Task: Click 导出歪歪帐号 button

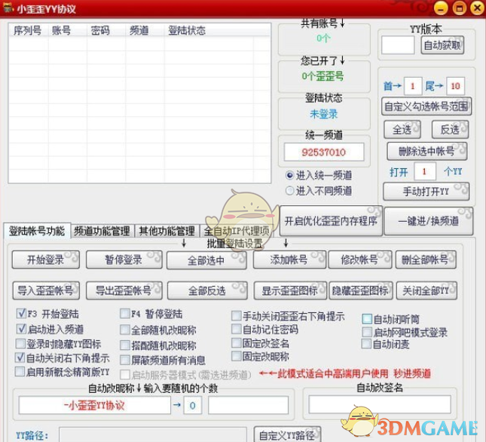Action: point(124,290)
